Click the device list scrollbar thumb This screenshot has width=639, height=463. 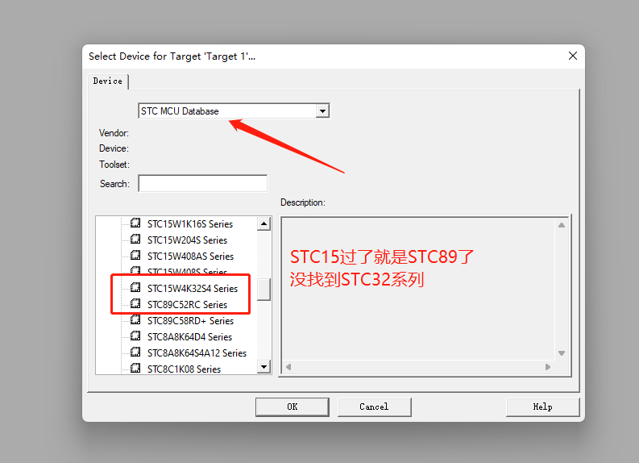[264, 289]
